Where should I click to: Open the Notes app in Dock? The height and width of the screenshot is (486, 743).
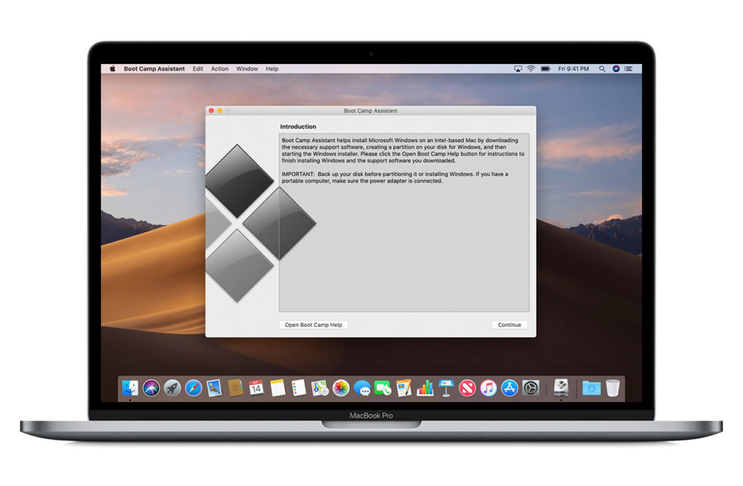pos(278,388)
